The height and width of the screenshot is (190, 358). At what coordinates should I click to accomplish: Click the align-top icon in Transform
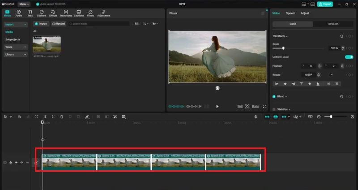click(301, 84)
